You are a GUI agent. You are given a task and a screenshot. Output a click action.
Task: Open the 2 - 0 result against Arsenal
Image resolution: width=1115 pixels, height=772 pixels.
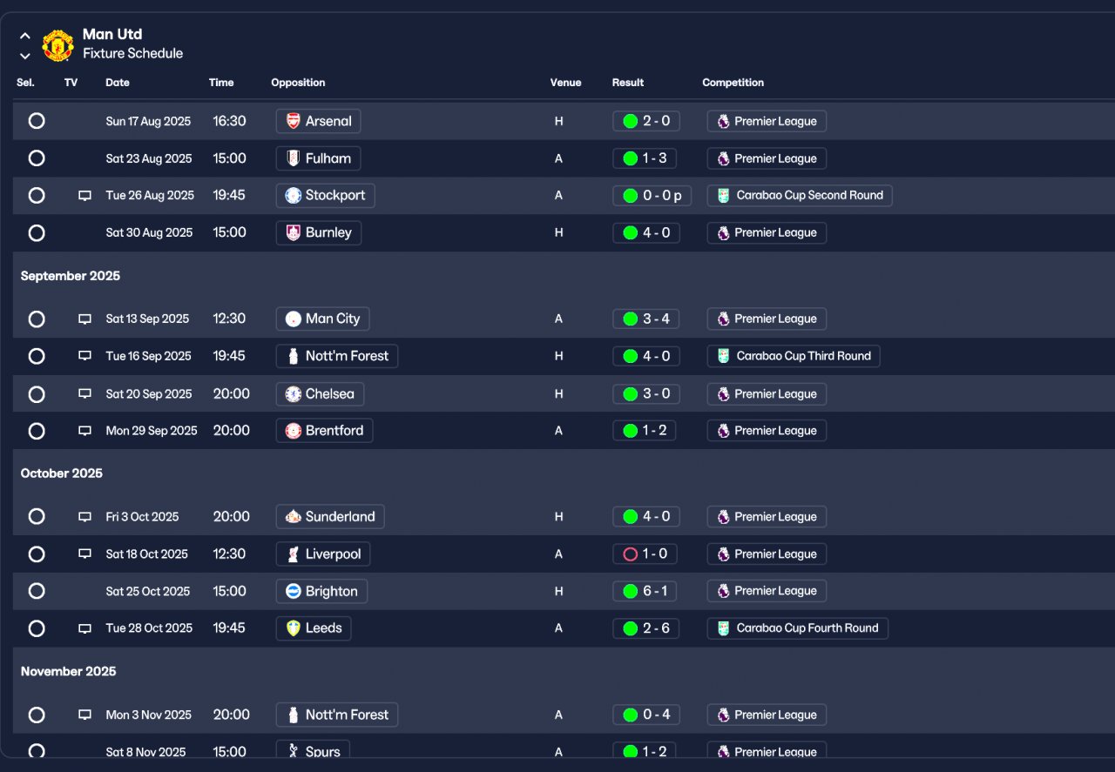(646, 121)
